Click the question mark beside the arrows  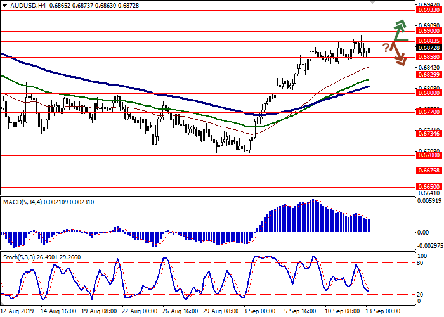[385, 47]
